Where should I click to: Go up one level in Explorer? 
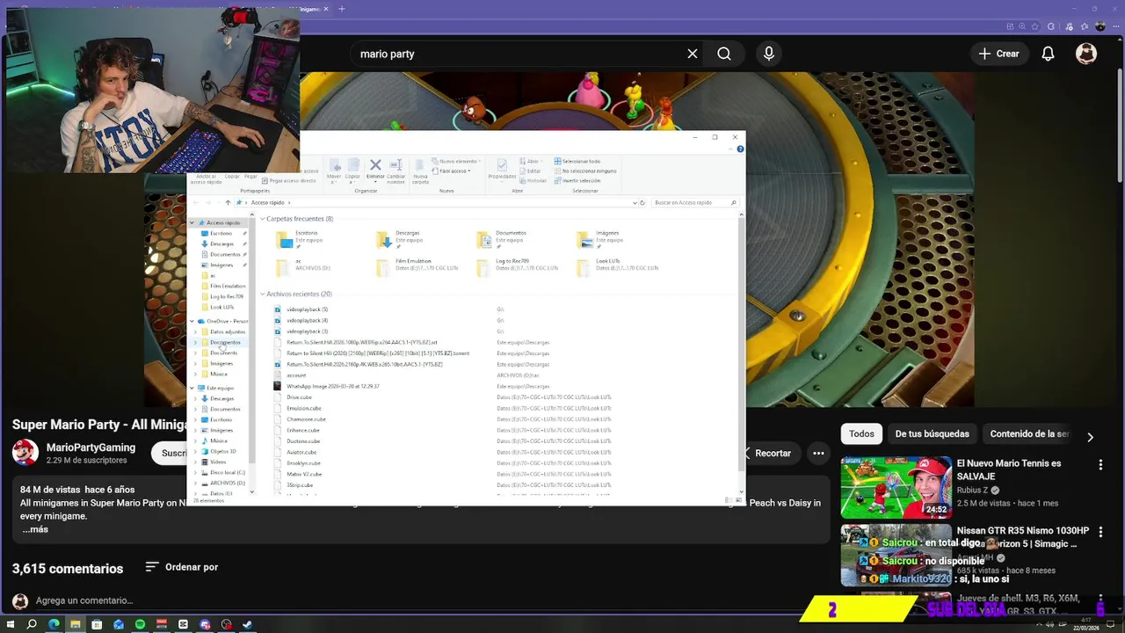[228, 202]
